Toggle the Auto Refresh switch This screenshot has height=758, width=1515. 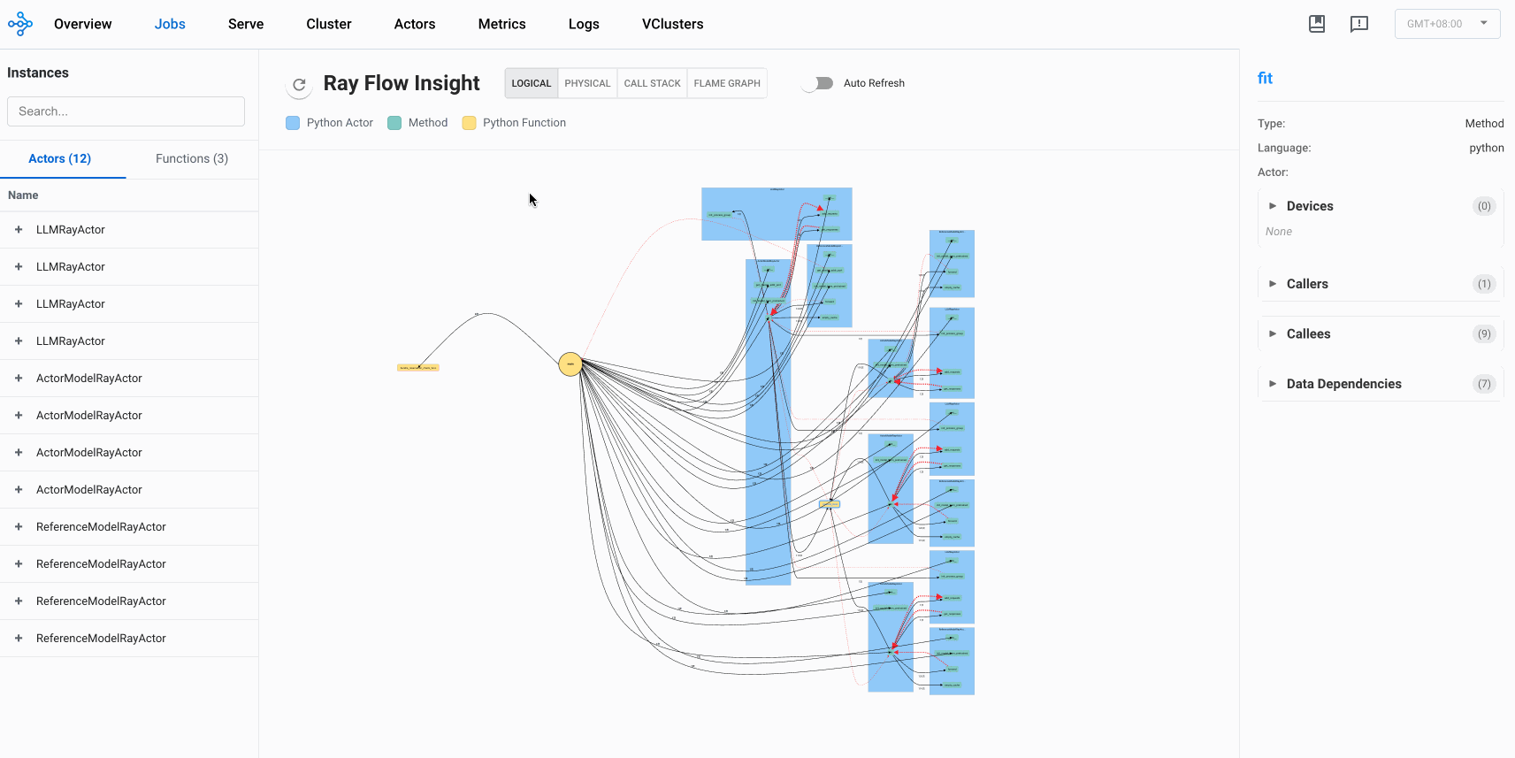(x=818, y=83)
